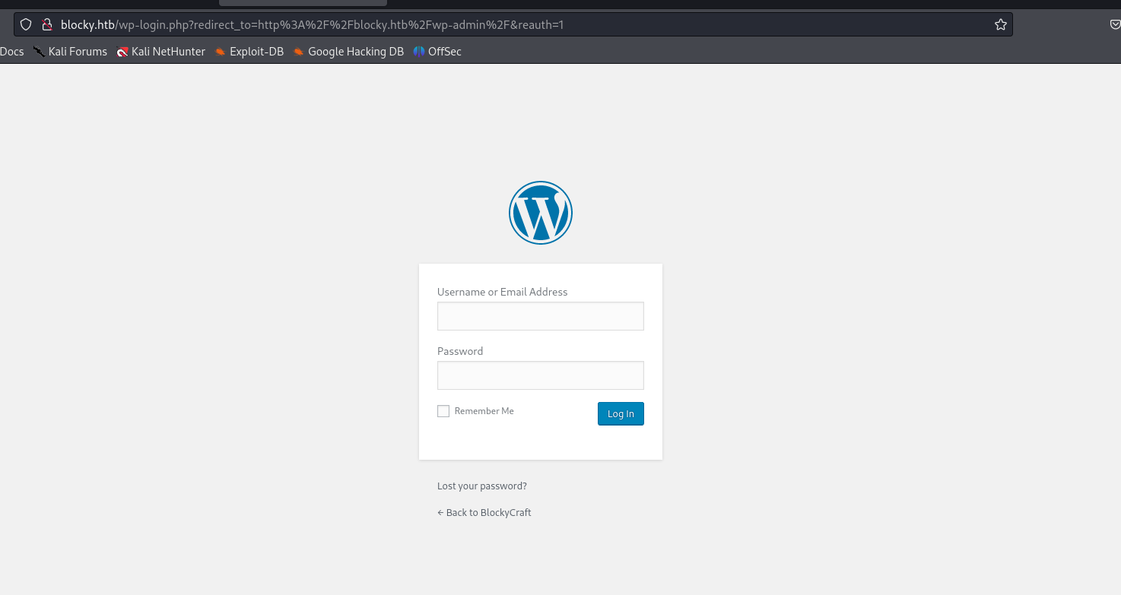The width and height of the screenshot is (1121, 595).
Task: Open the Docs bookmark
Action: pyautogui.click(x=12, y=52)
